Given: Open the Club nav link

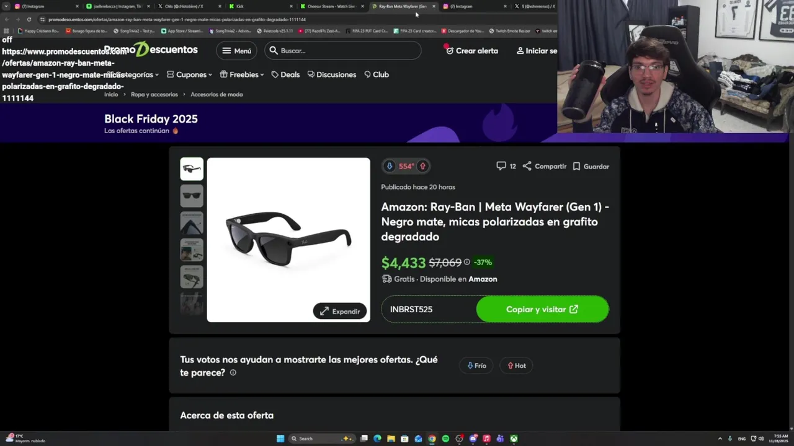Looking at the screenshot, I should click(x=377, y=74).
